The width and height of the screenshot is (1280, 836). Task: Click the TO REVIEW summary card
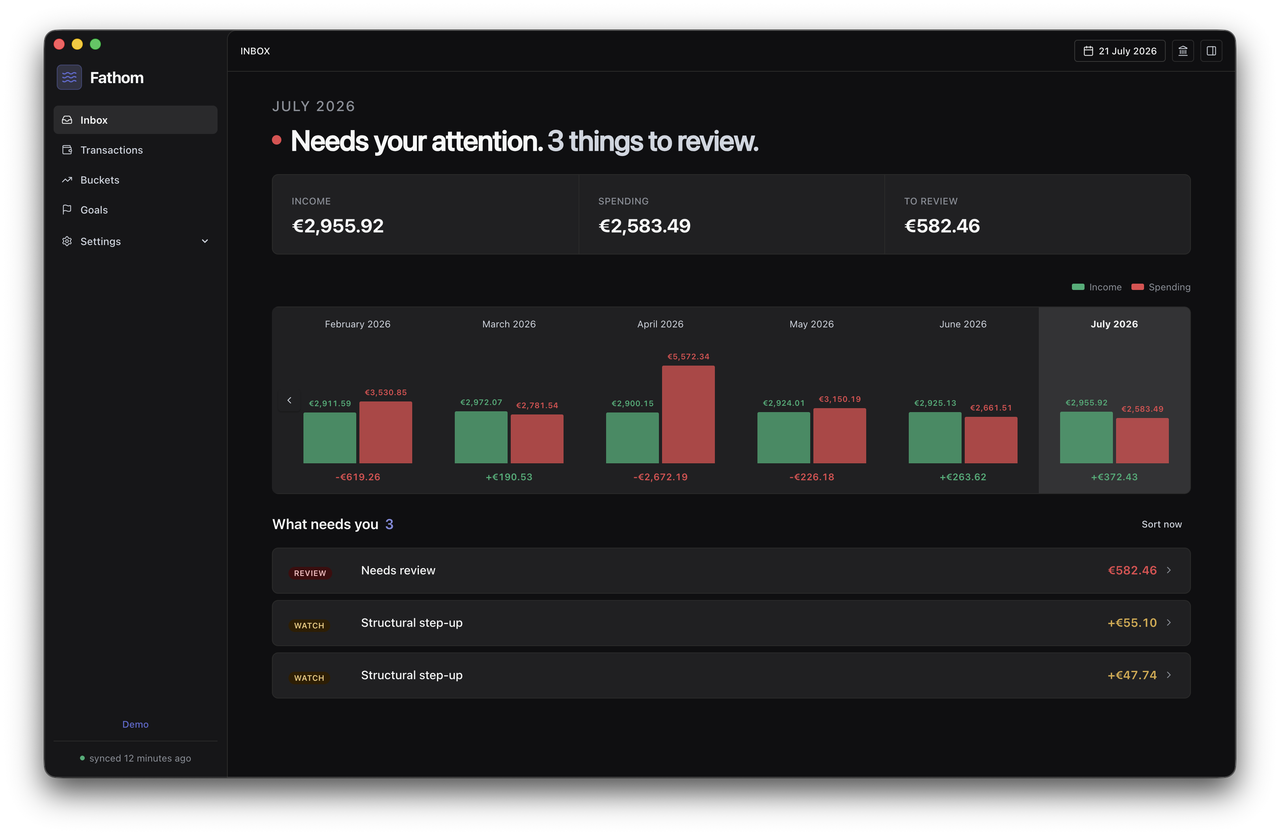point(1038,214)
